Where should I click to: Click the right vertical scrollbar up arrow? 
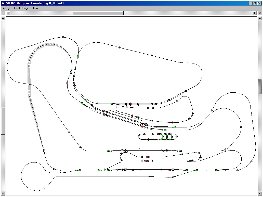pos(260,18)
